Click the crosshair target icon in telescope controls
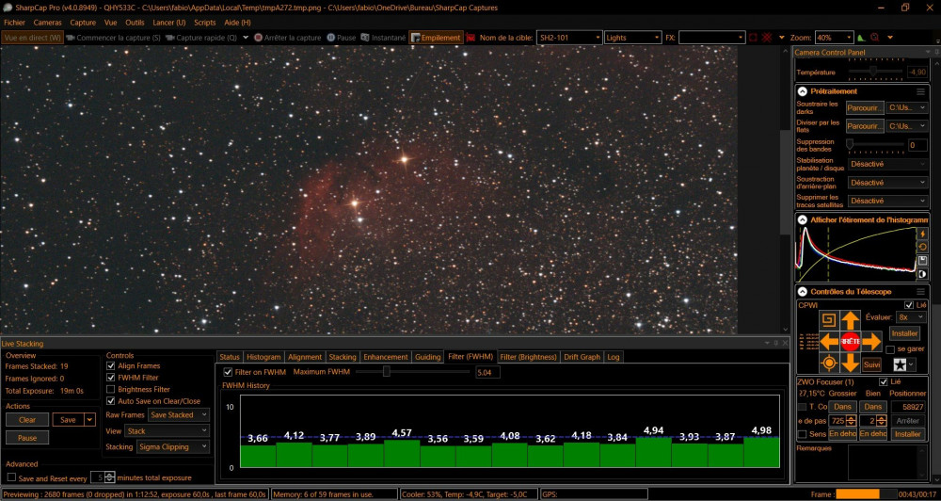941x501 pixels. (x=829, y=363)
